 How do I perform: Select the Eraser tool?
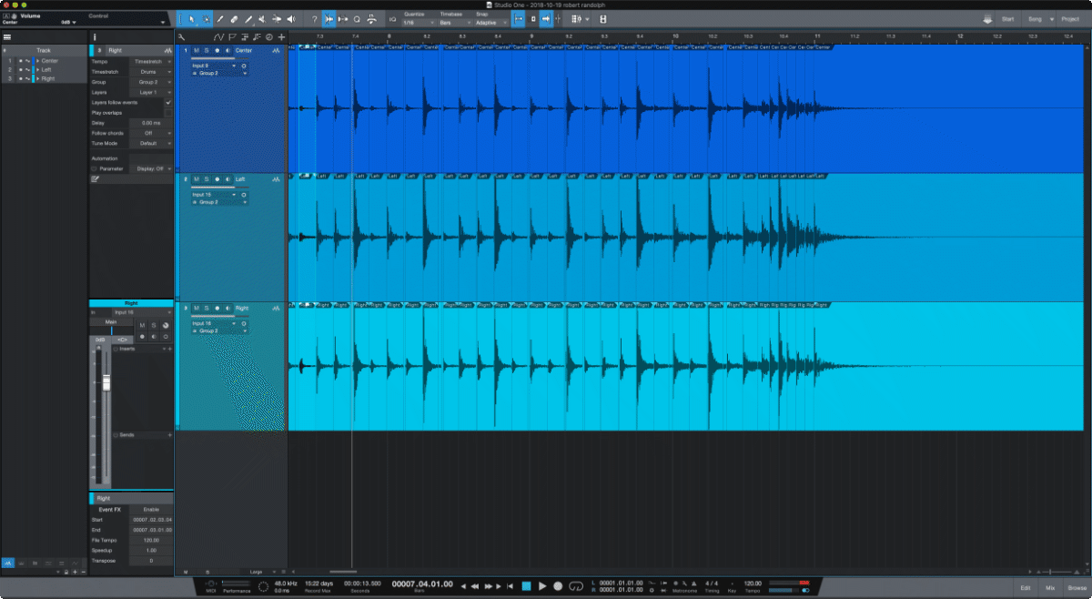pos(234,19)
